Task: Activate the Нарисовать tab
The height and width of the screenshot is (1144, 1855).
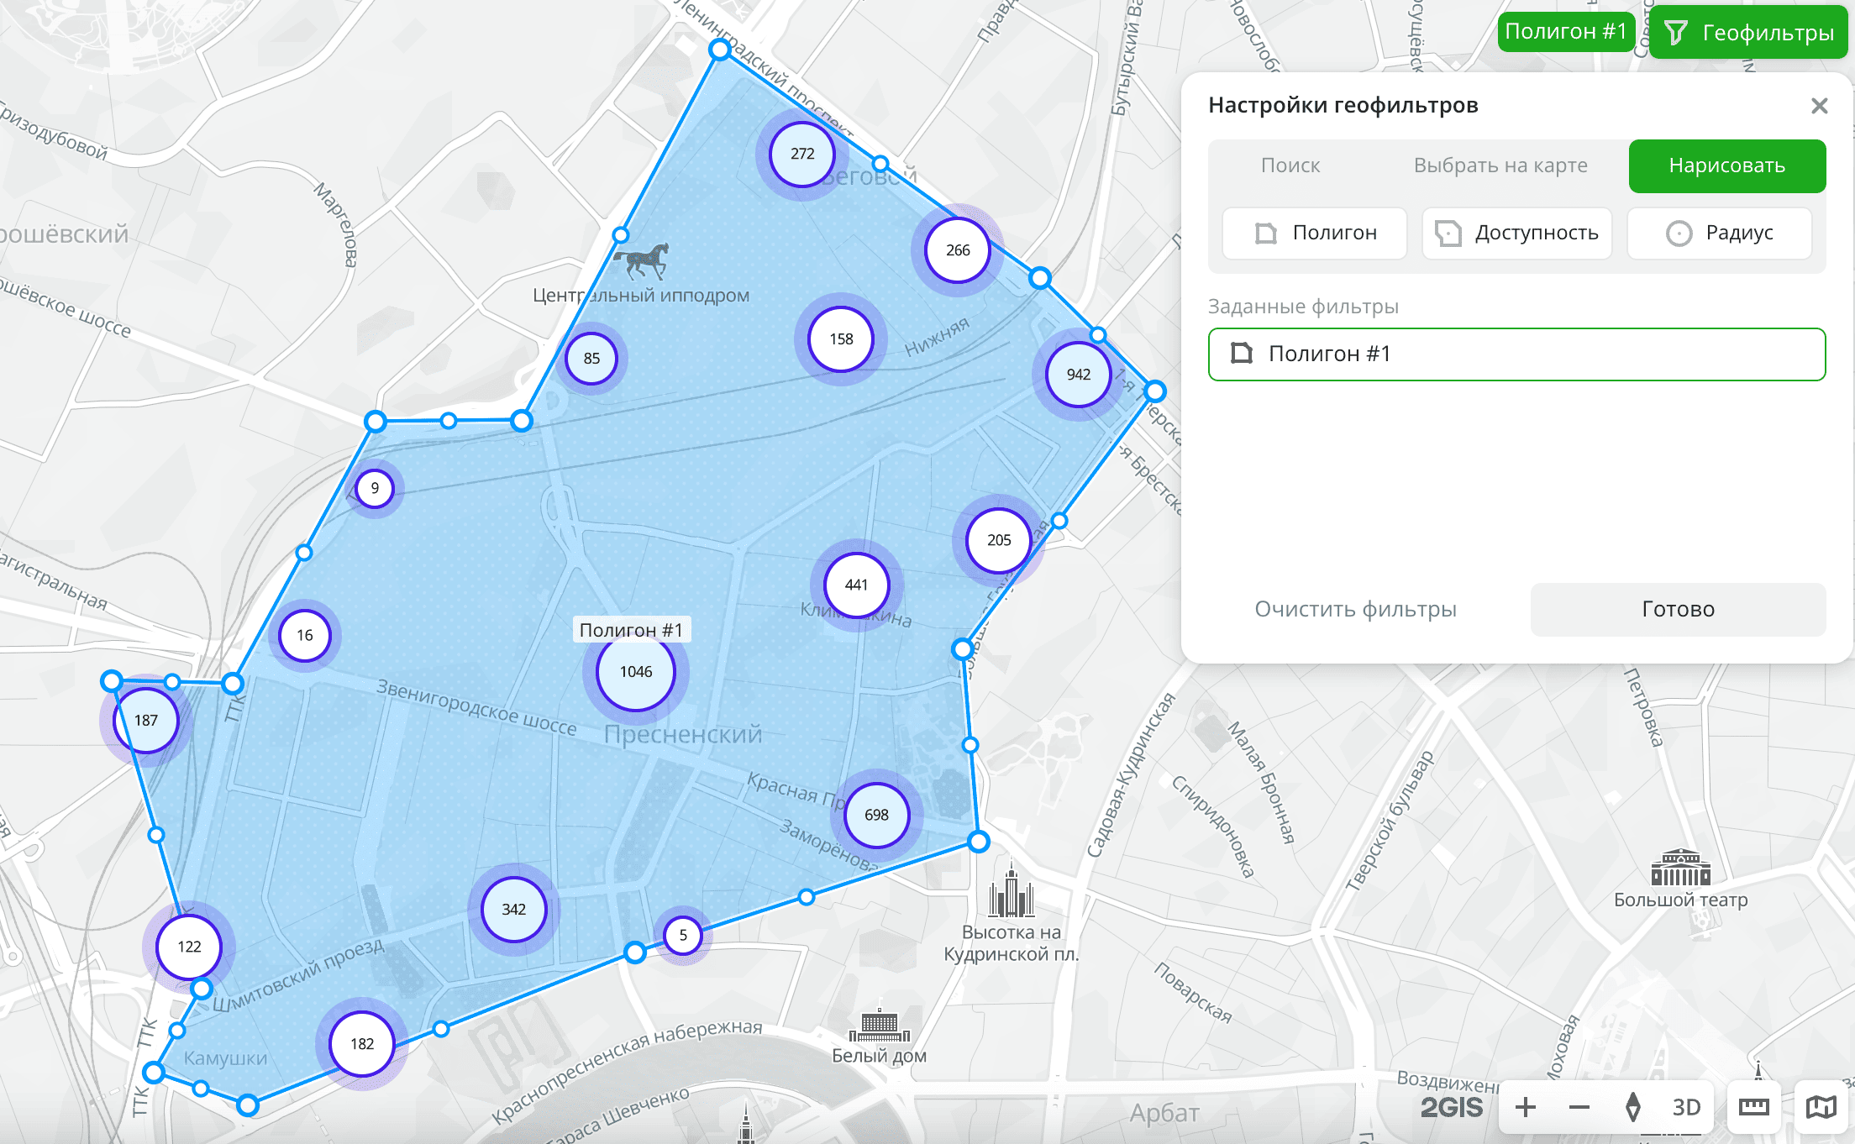Action: click(x=1726, y=166)
